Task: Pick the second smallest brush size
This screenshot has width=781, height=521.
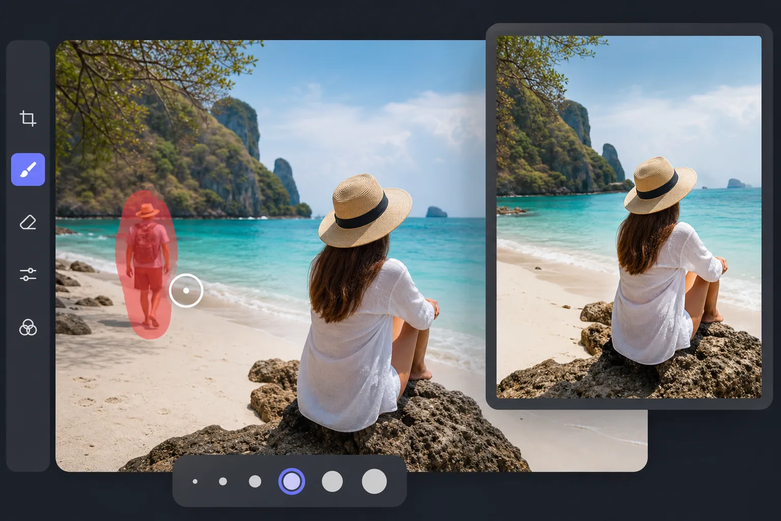Action: [223, 481]
